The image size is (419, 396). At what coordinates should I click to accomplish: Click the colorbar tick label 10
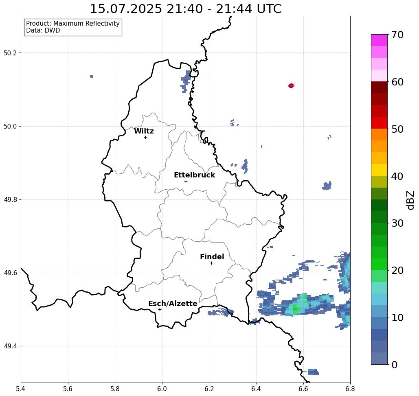point(397,317)
